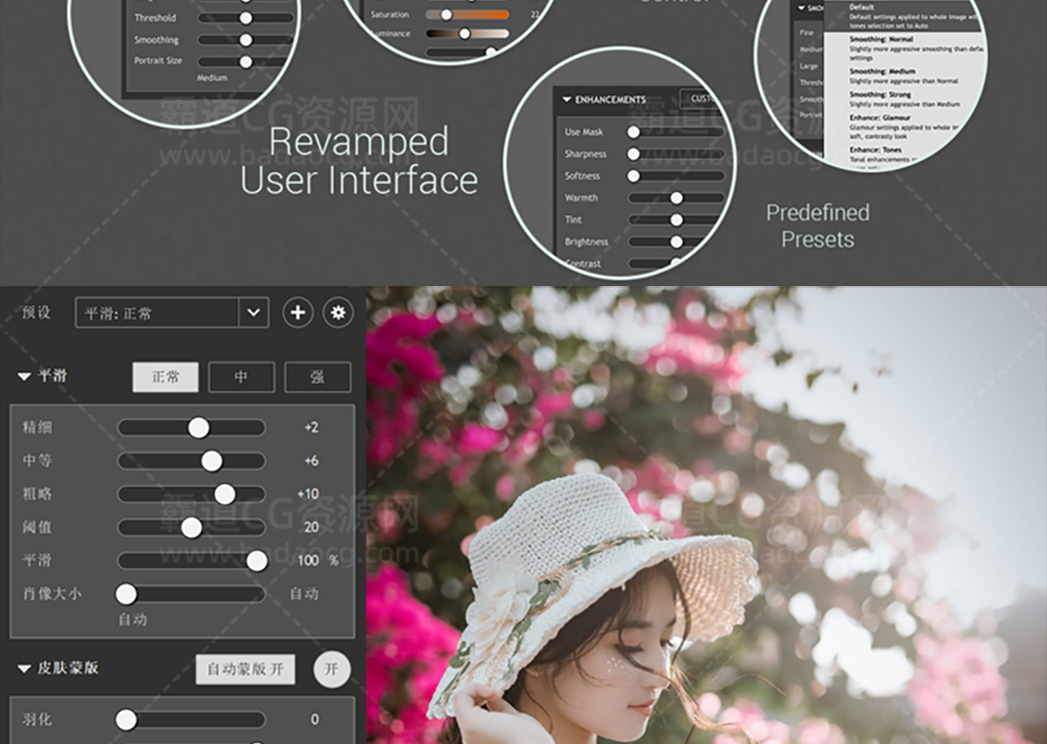This screenshot has width=1047, height=744.
Task: Adjust the Brightness slider
Action: coord(676,242)
